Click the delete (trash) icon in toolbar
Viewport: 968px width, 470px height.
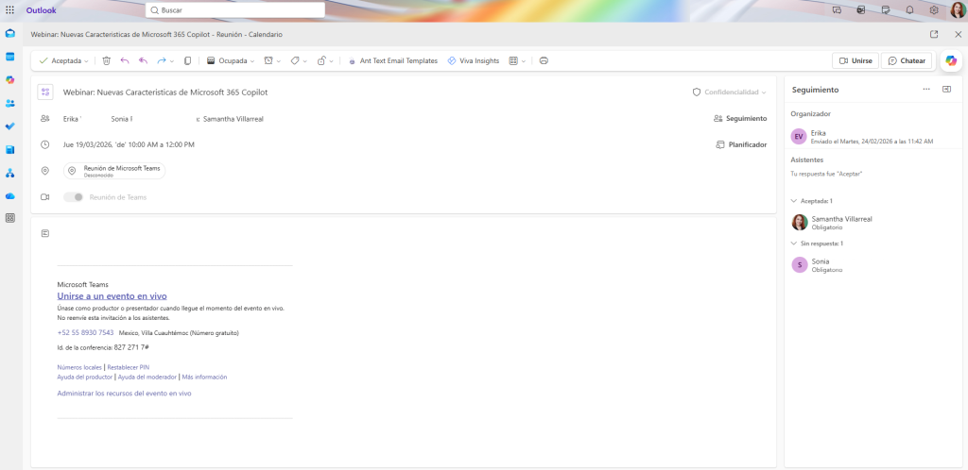coord(107,60)
